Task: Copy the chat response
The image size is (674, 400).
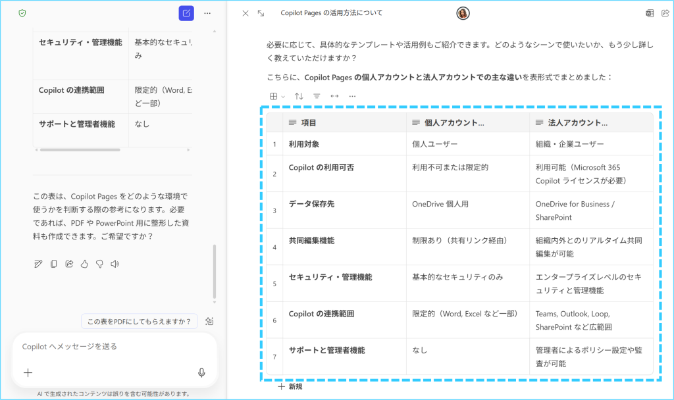Action: point(54,264)
